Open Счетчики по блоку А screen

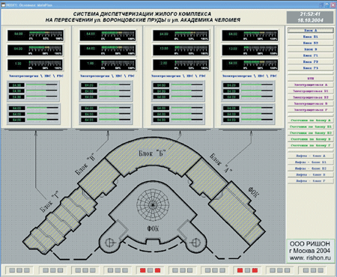(x=310, y=121)
